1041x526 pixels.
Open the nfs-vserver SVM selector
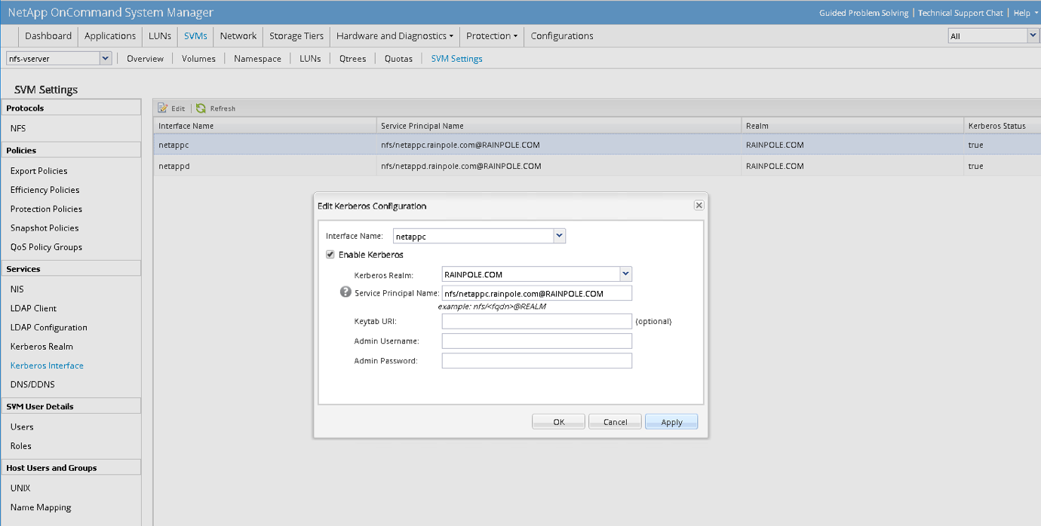pyautogui.click(x=105, y=58)
